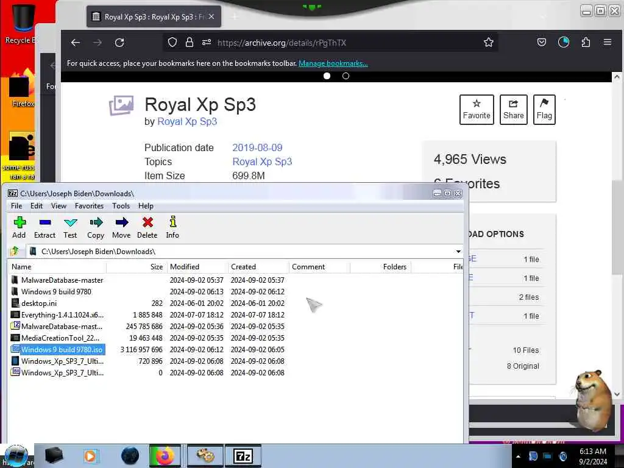Image resolution: width=624 pixels, height=468 pixels.
Task: Click the tracking protection shield icon
Action: 172,43
